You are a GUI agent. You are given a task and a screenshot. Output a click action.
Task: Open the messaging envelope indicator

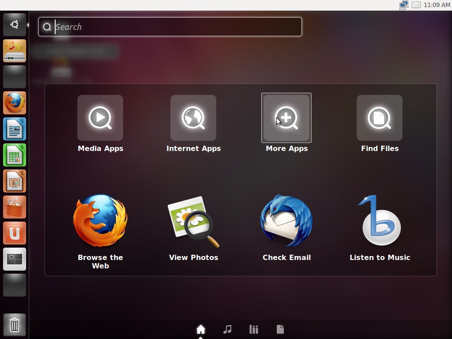coord(416,5)
